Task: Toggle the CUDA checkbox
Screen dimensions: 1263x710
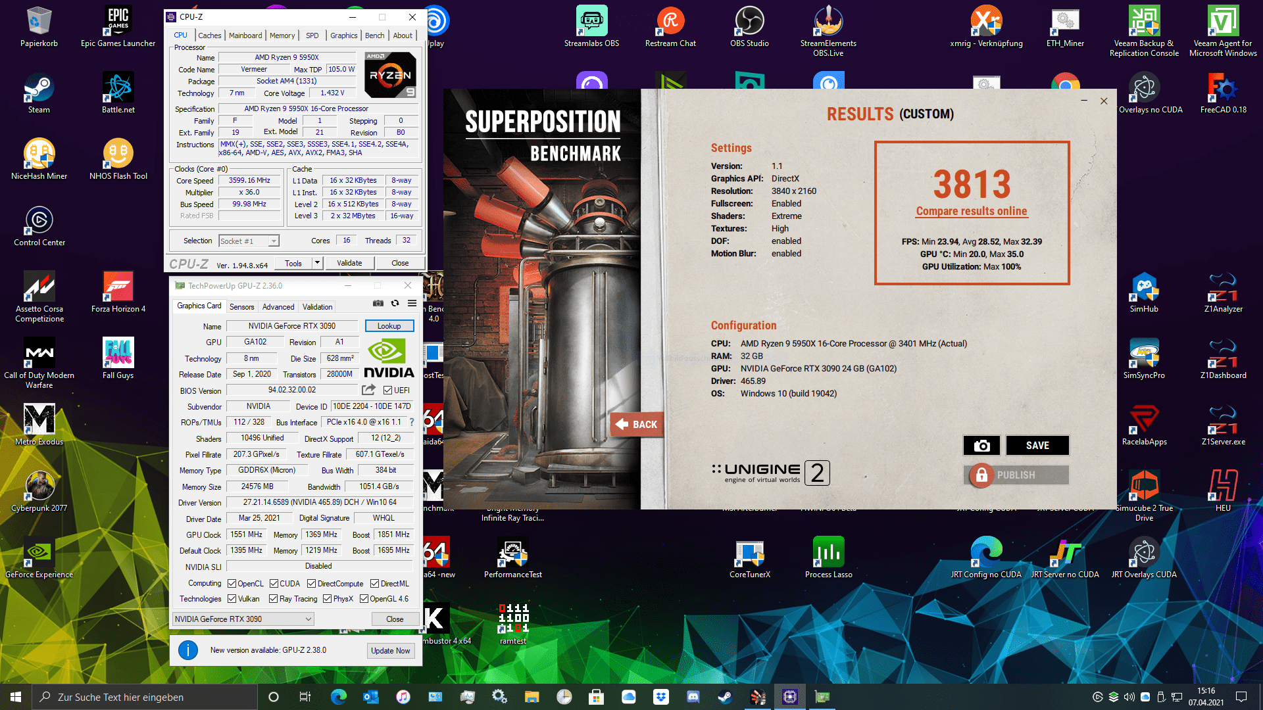Action: [x=274, y=584]
